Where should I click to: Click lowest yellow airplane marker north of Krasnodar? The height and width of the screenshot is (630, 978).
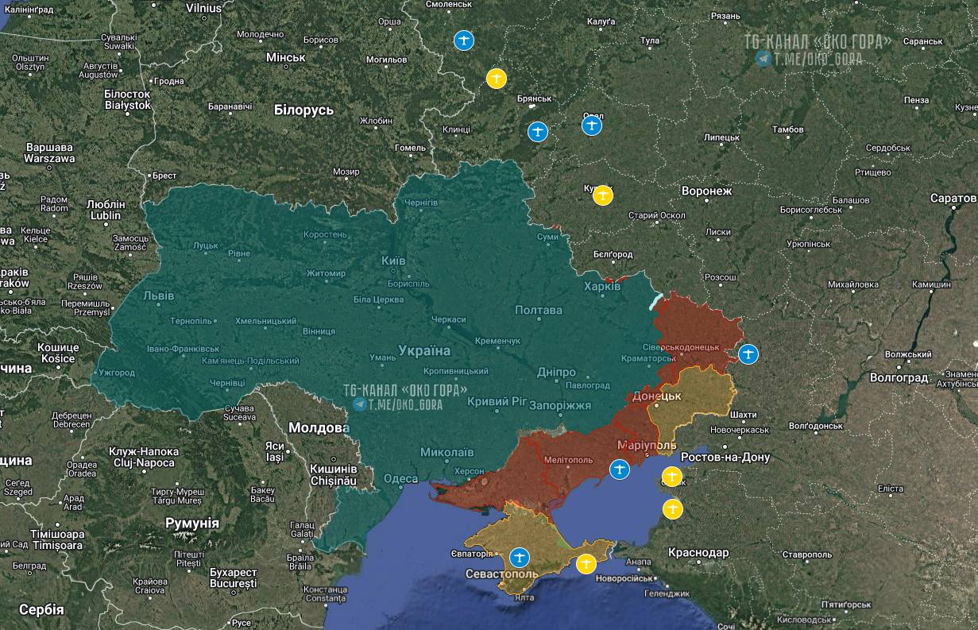[672, 508]
